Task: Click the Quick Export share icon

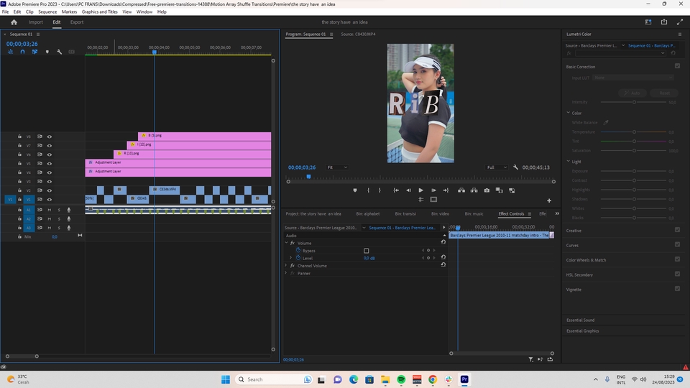Action: coord(663,22)
